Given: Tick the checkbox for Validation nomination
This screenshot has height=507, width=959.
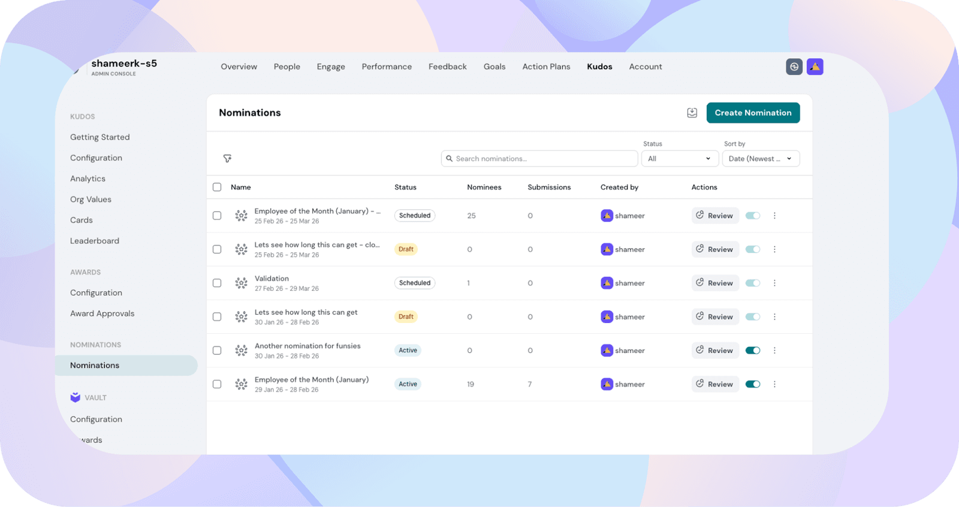Looking at the screenshot, I should tap(217, 283).
